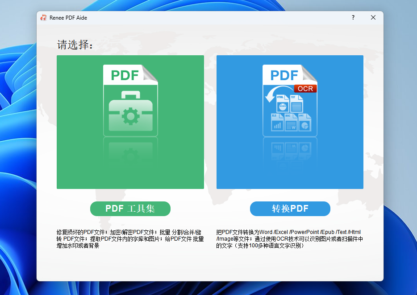The height and width of the screenshot is (295, 417).
Task: Click the description starting with 把PDF文件转换为Word
Action: (289, 239)
